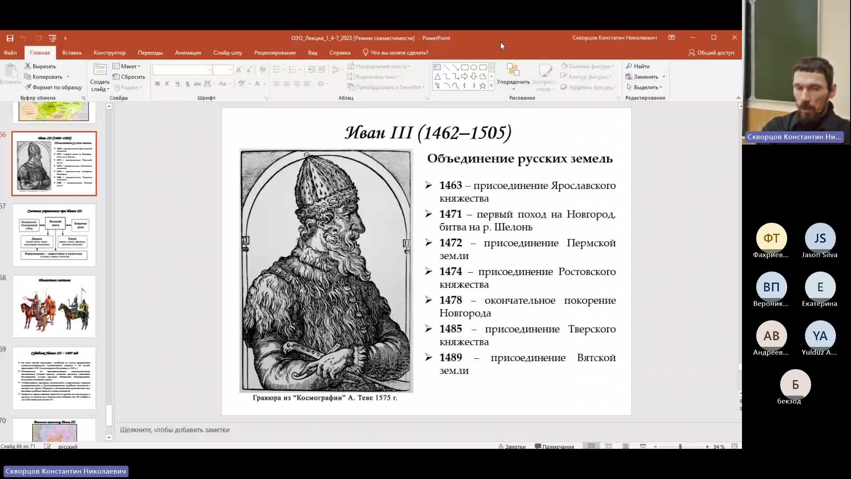Click the slide panel scrollbar thumb
The height and width of the screenshot is (479, 851).
tap(109, 415)
